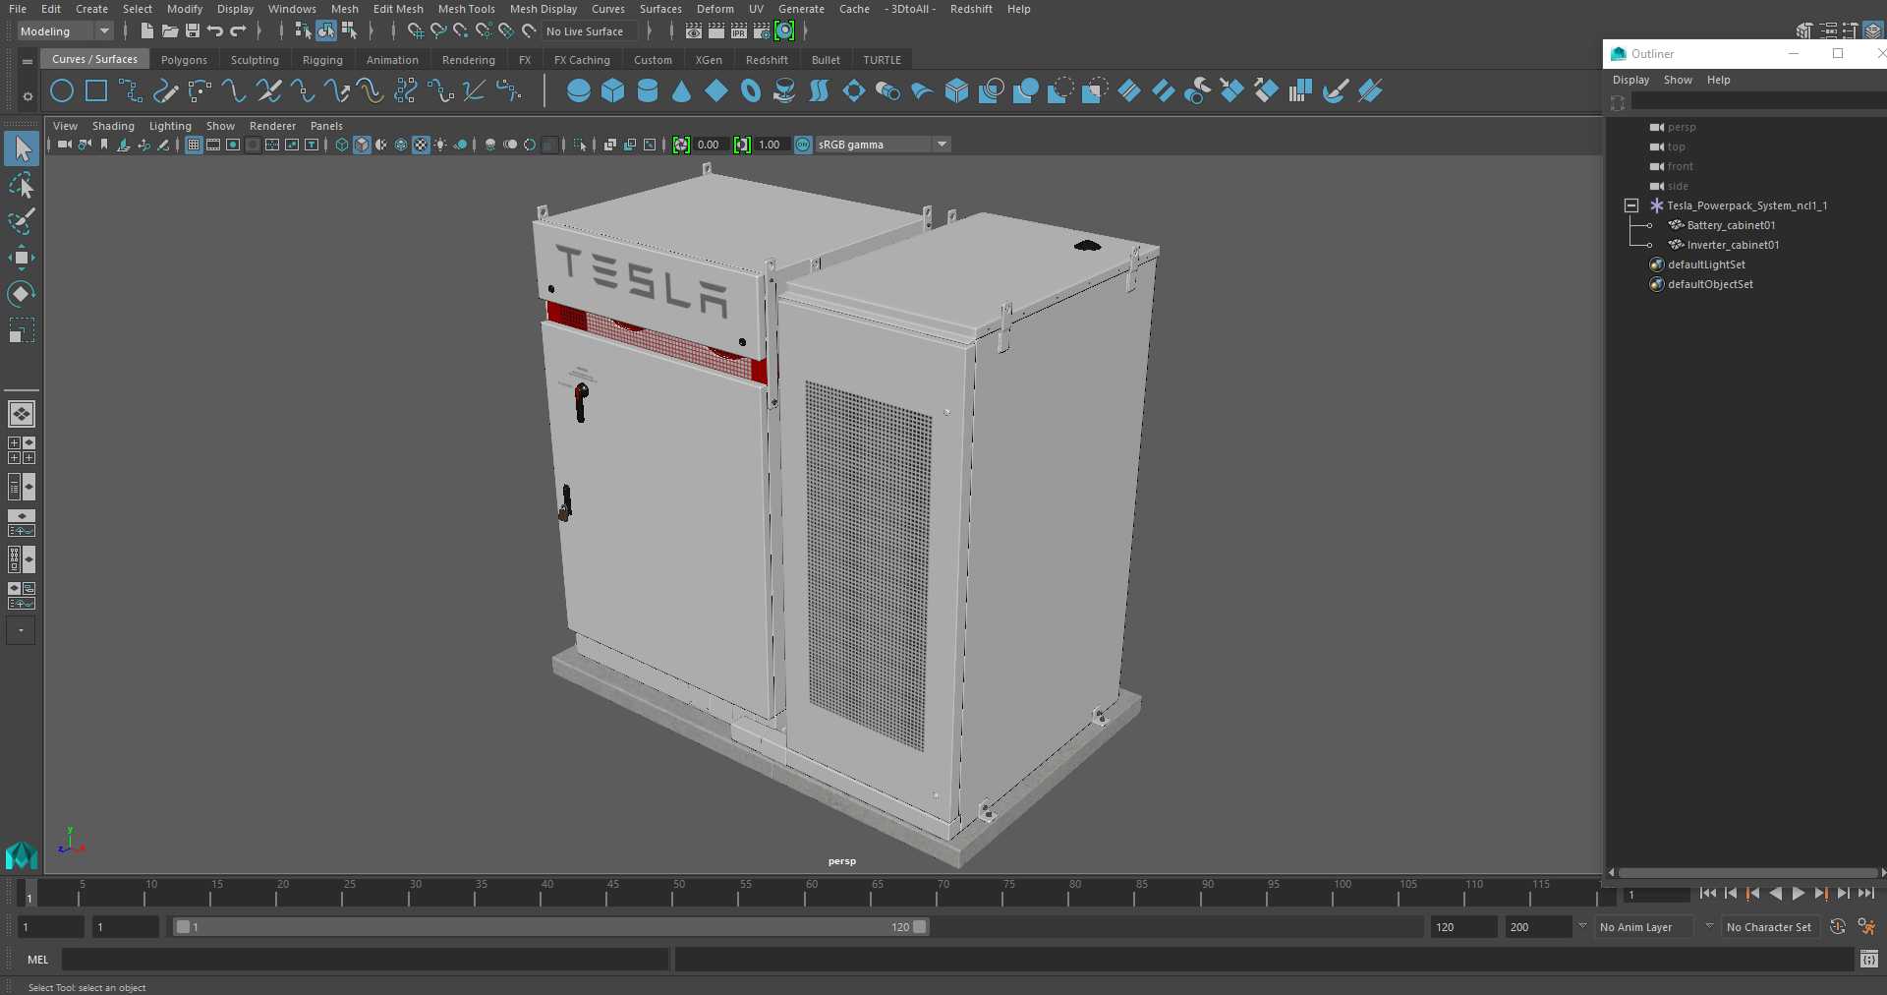The image size is (1887, 995).
Task: Click the Undo arrow icon
Action: pyautogui.click(x=215, y=31)
